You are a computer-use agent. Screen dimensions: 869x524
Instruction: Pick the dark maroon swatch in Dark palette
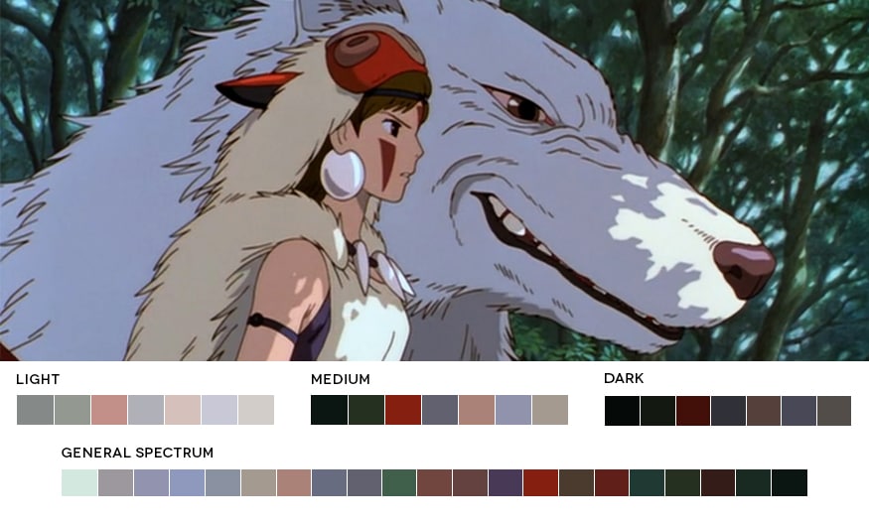click(x=693, y=411)
